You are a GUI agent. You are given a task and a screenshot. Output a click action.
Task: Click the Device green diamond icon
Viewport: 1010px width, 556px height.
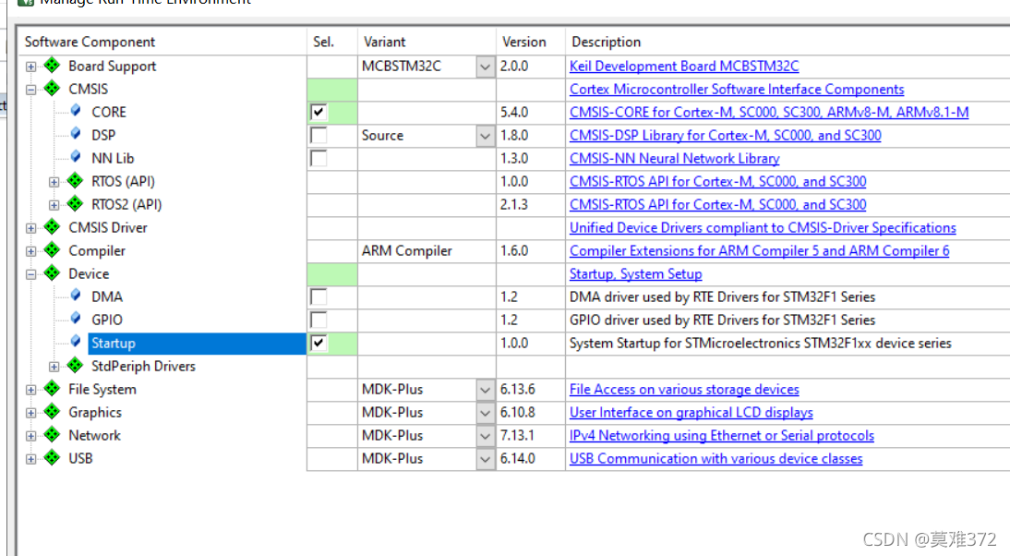pos(53,273)
